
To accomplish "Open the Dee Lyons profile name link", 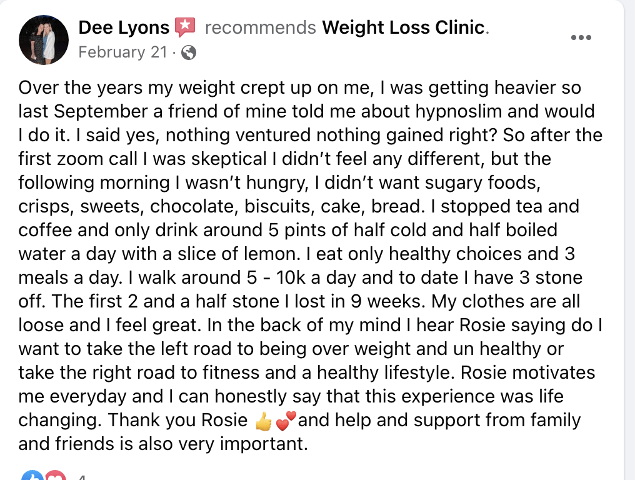I will coord(124,27).
